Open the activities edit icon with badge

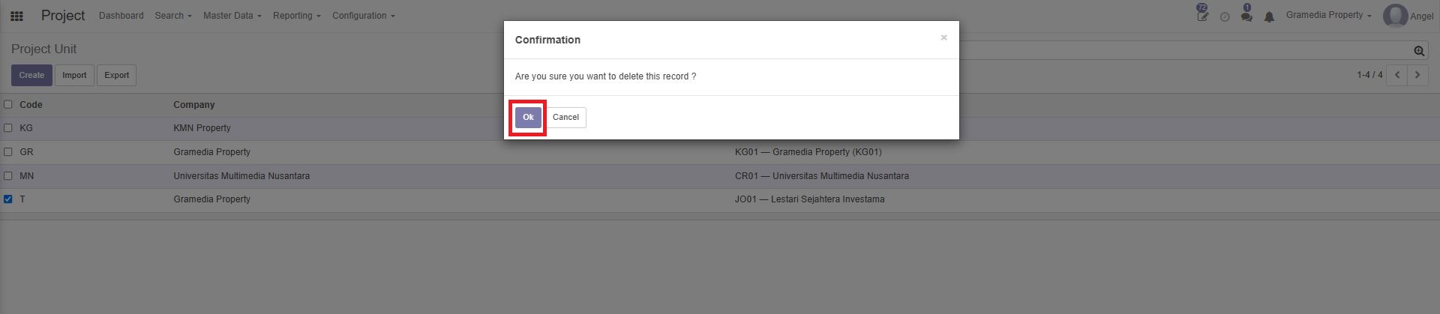tap(1202, 14)
